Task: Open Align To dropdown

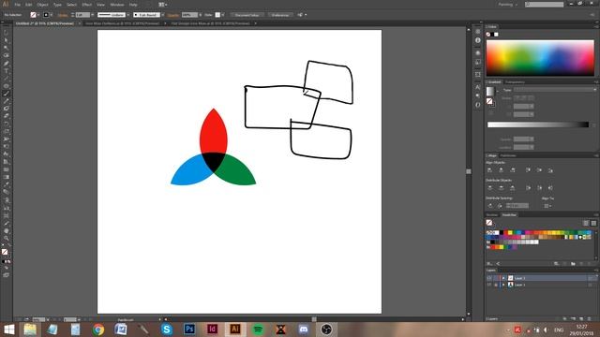Action: (x=547, y=206)
